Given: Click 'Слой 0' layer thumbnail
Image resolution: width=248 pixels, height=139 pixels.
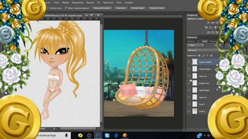Looking at the screenshot, I should [195, 111].
